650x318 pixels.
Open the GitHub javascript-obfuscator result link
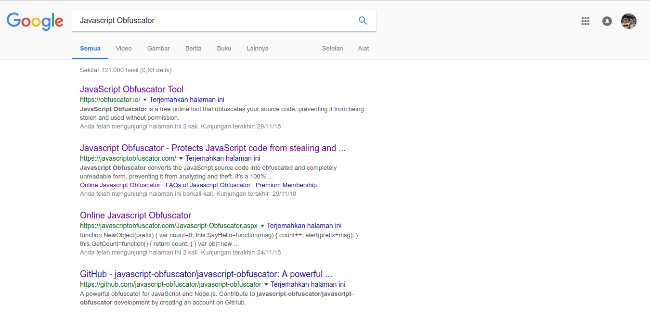pyautogui.click(x=206, y=274)
